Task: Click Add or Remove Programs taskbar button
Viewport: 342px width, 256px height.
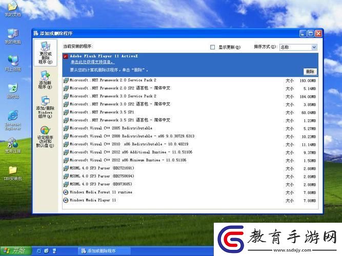Action: pyautogui.click(x=104, y=251)
